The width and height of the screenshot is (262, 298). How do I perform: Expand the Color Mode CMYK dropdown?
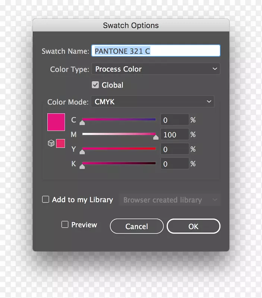[x=153, y=101]
